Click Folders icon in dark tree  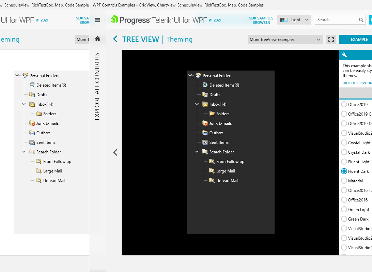click(x=212, y=114)
